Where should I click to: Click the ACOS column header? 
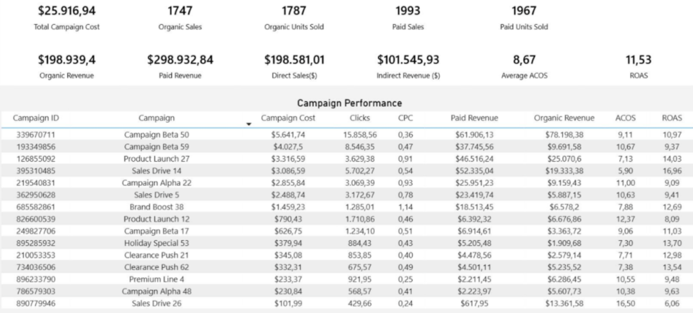(x=626, y=118)
